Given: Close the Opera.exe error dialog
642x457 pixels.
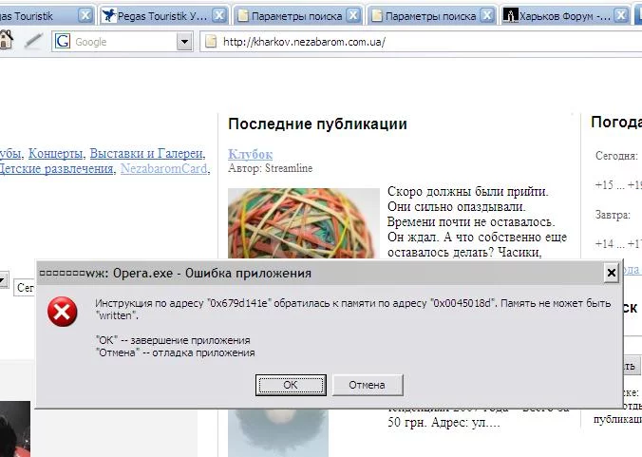Looking at the screenshot, I should click(612, 273).
